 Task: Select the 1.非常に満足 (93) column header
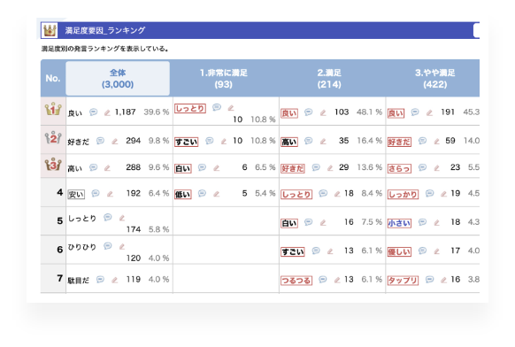224,78
